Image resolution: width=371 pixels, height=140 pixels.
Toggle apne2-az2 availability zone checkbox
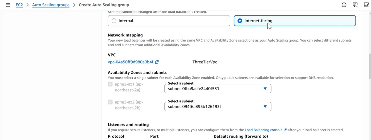[110, 102]
